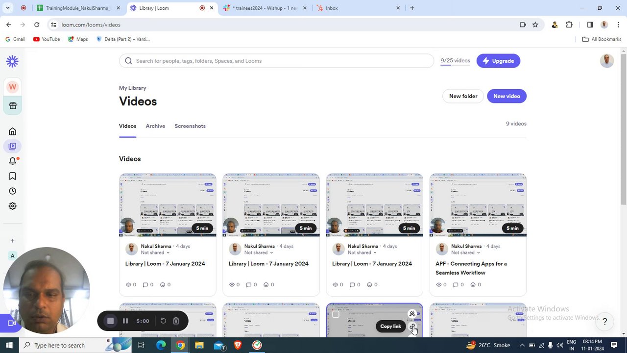This screenshot has width=627, height=353.
Task: Restart the recording with the redo icon
Action: coord(163,321)
